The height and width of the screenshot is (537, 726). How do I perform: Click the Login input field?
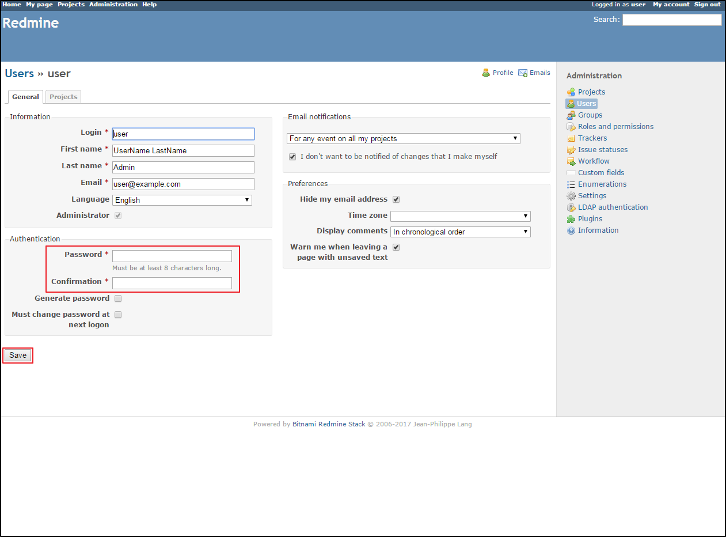click(183, 134)
